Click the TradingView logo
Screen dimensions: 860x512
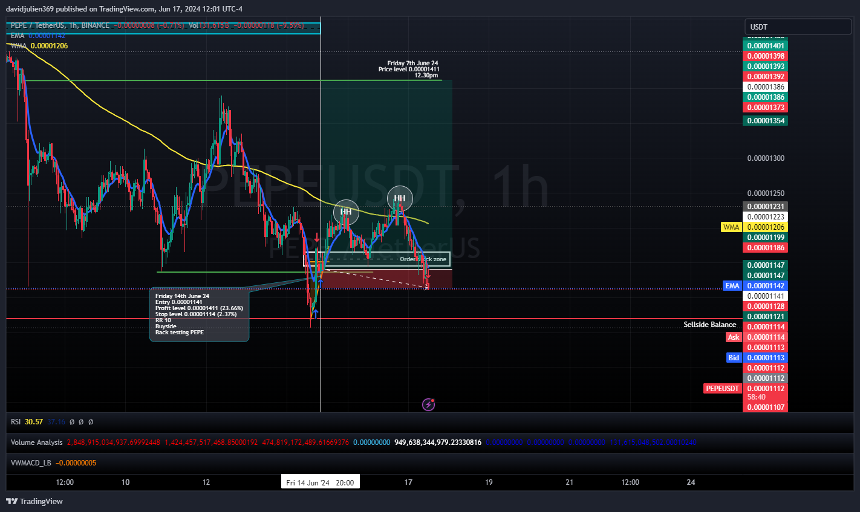pos(34,501)
